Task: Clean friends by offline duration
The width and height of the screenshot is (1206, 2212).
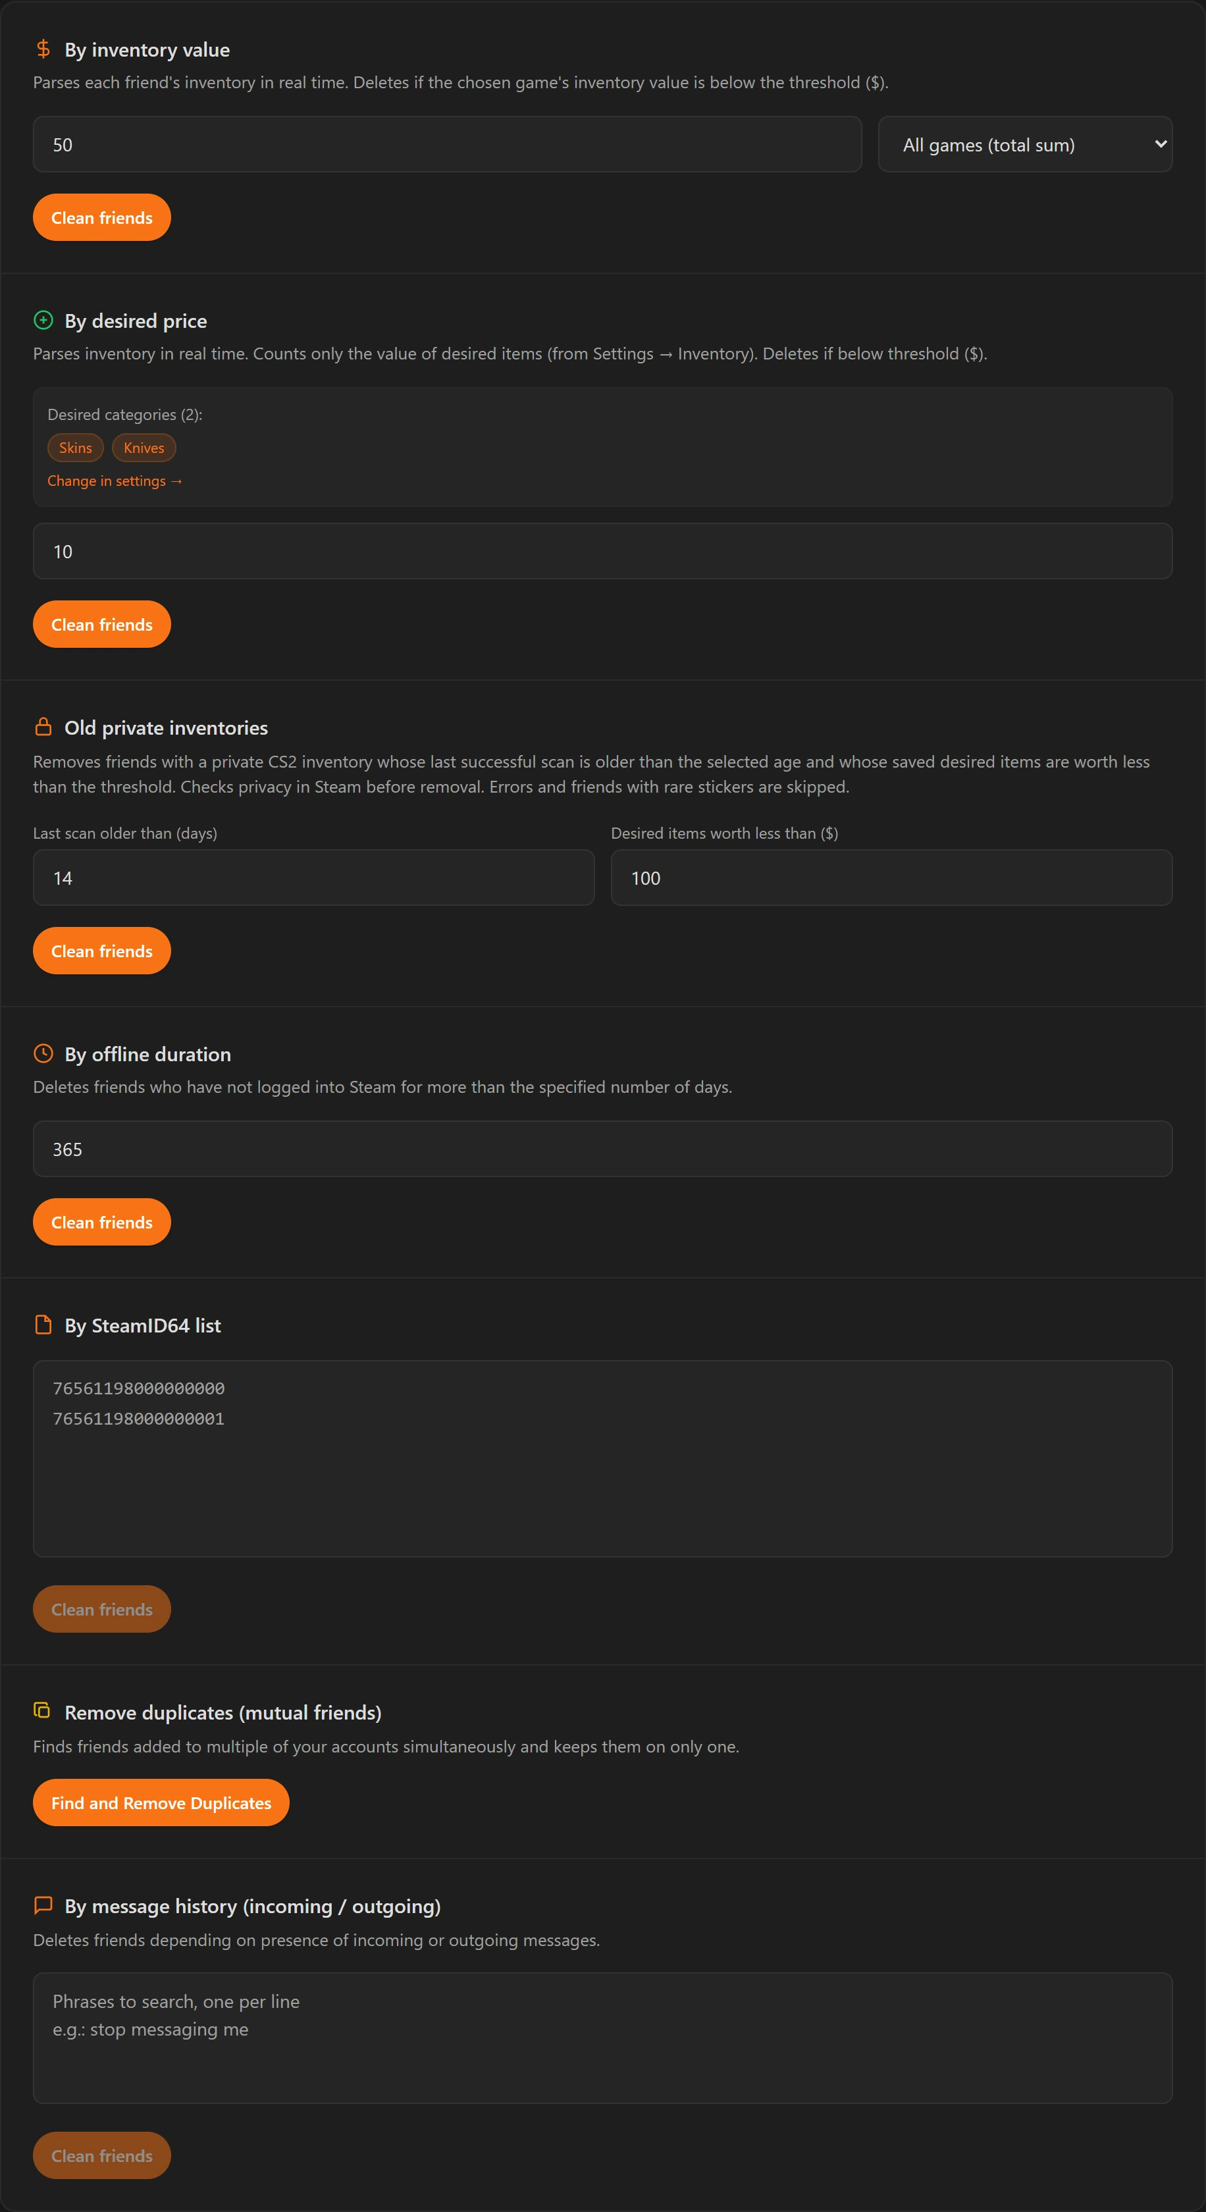Action: coord(101,1222)
